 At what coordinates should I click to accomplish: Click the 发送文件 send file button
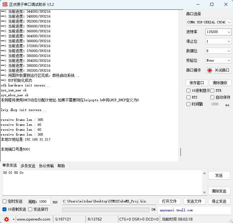click(194, 201)
